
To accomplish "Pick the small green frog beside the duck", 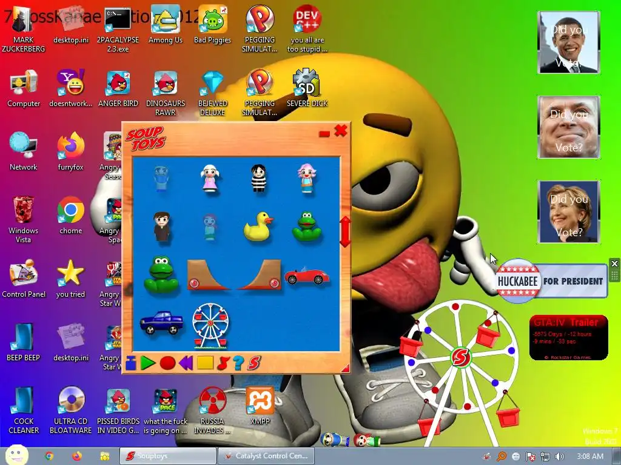I will click(x=307, y=226).
